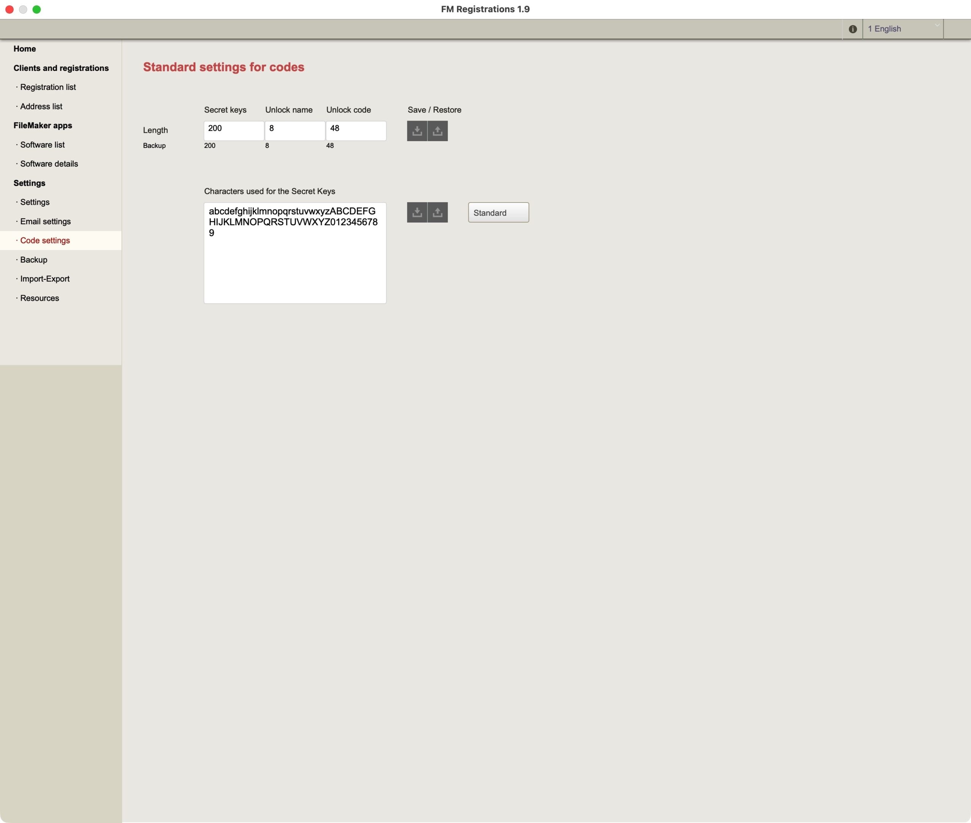Screen dimensions: 971x823
Task: Go to Import-Export page
Action: pyautogui.click(x=45, y=279)
